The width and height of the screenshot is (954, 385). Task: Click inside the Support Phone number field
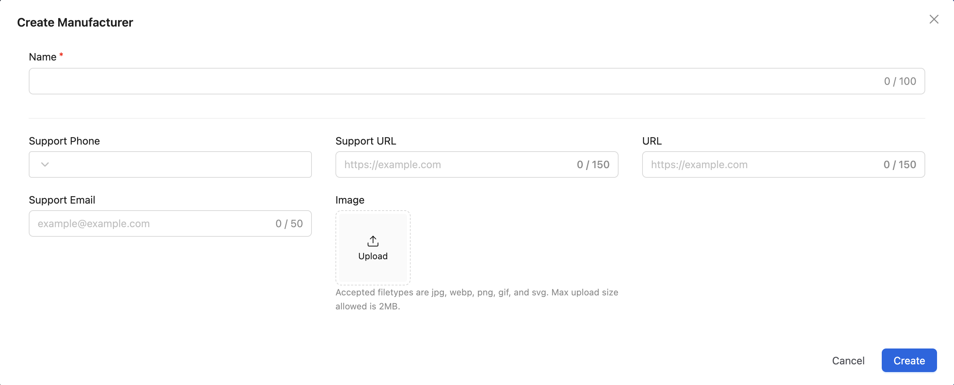tap(181, 164)
